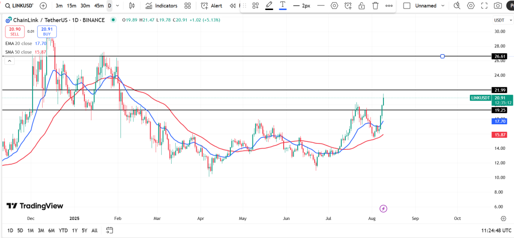The image size is (514, 238).
Task: Open the Indicators dialog
Action: point(162,6)
